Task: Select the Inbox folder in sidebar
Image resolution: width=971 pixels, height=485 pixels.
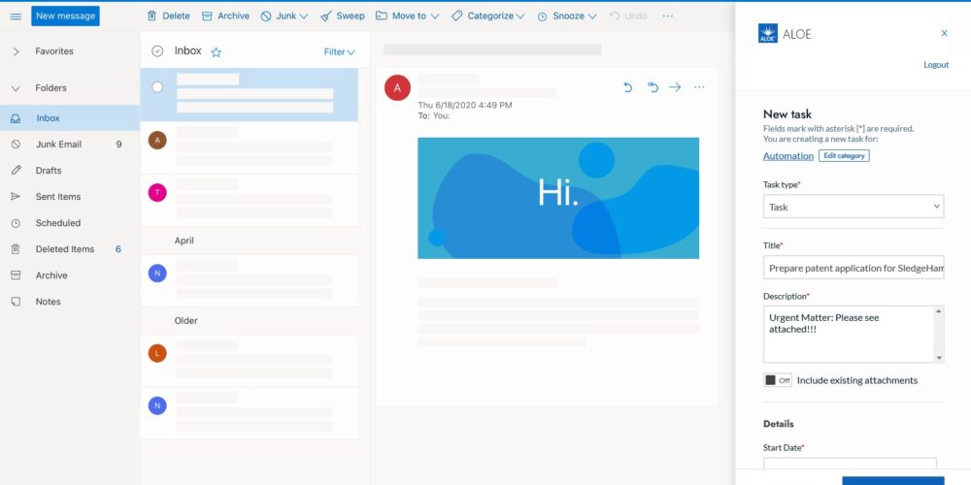Action: pyautogui.click(x=69, y=118)
